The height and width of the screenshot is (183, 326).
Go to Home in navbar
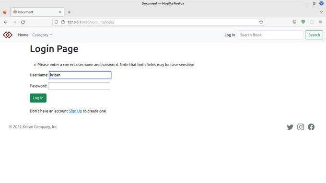[23, 35]
